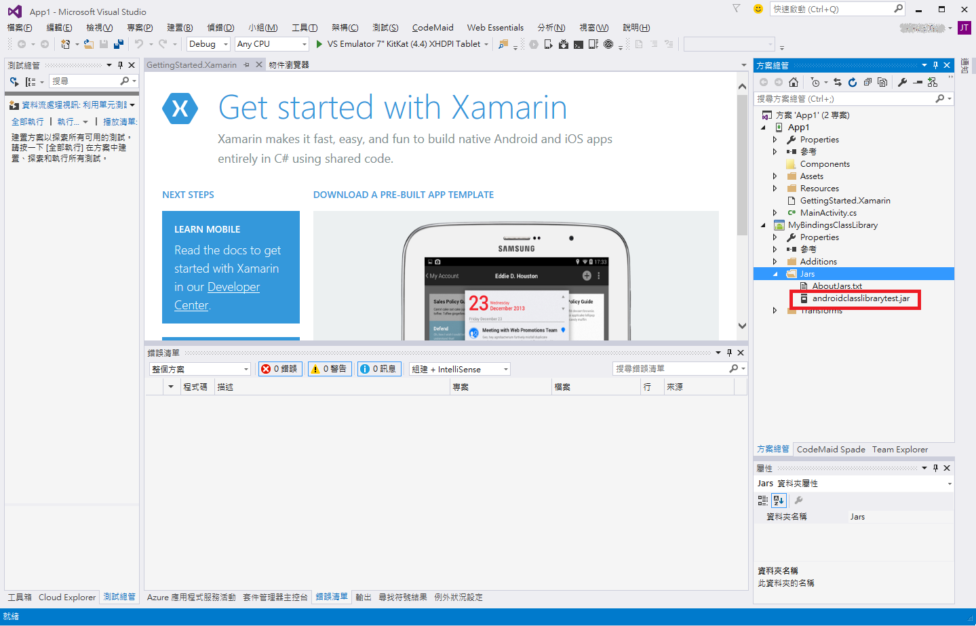Toggle the 0 訊息 messages filter

click(379, 369)
